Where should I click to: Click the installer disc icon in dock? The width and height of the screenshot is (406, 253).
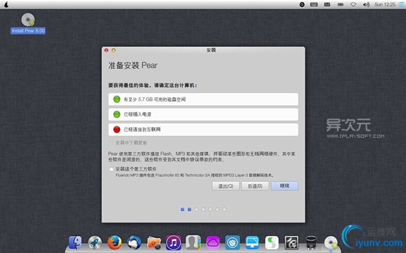(331, 243)
